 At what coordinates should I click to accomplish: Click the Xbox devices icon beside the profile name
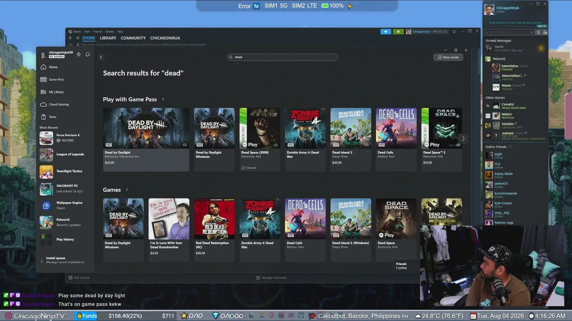79,54
